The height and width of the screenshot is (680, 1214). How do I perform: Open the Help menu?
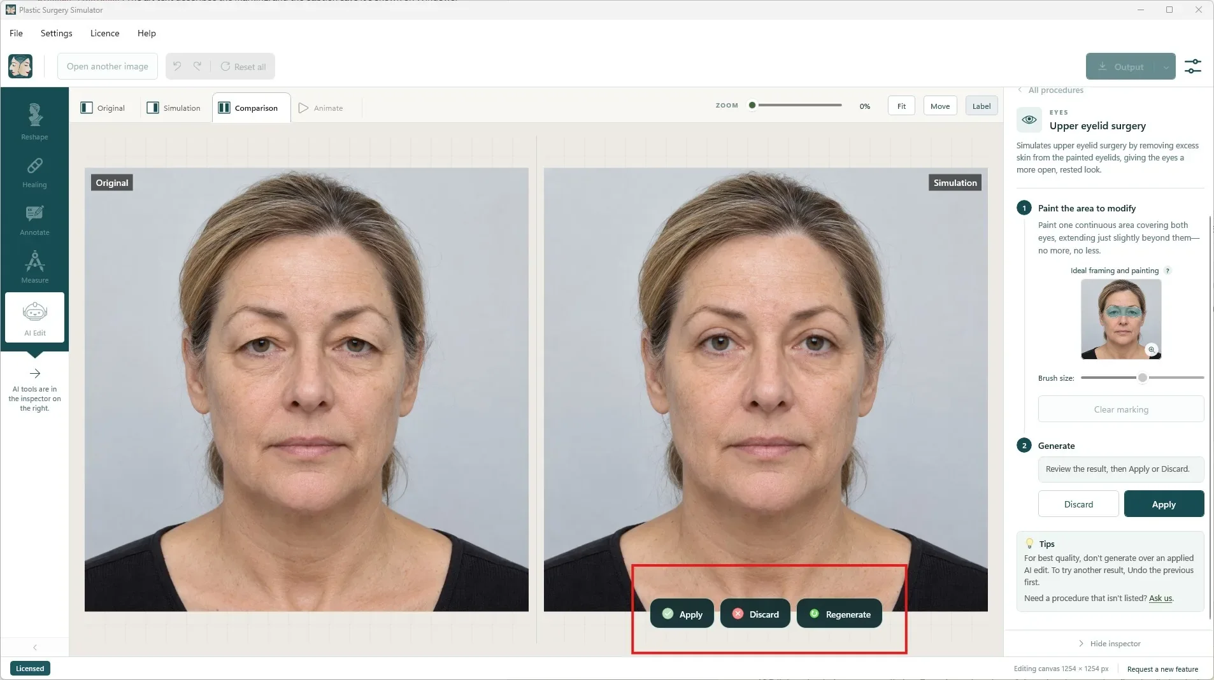pyautogui.click(x=146, y=33)
